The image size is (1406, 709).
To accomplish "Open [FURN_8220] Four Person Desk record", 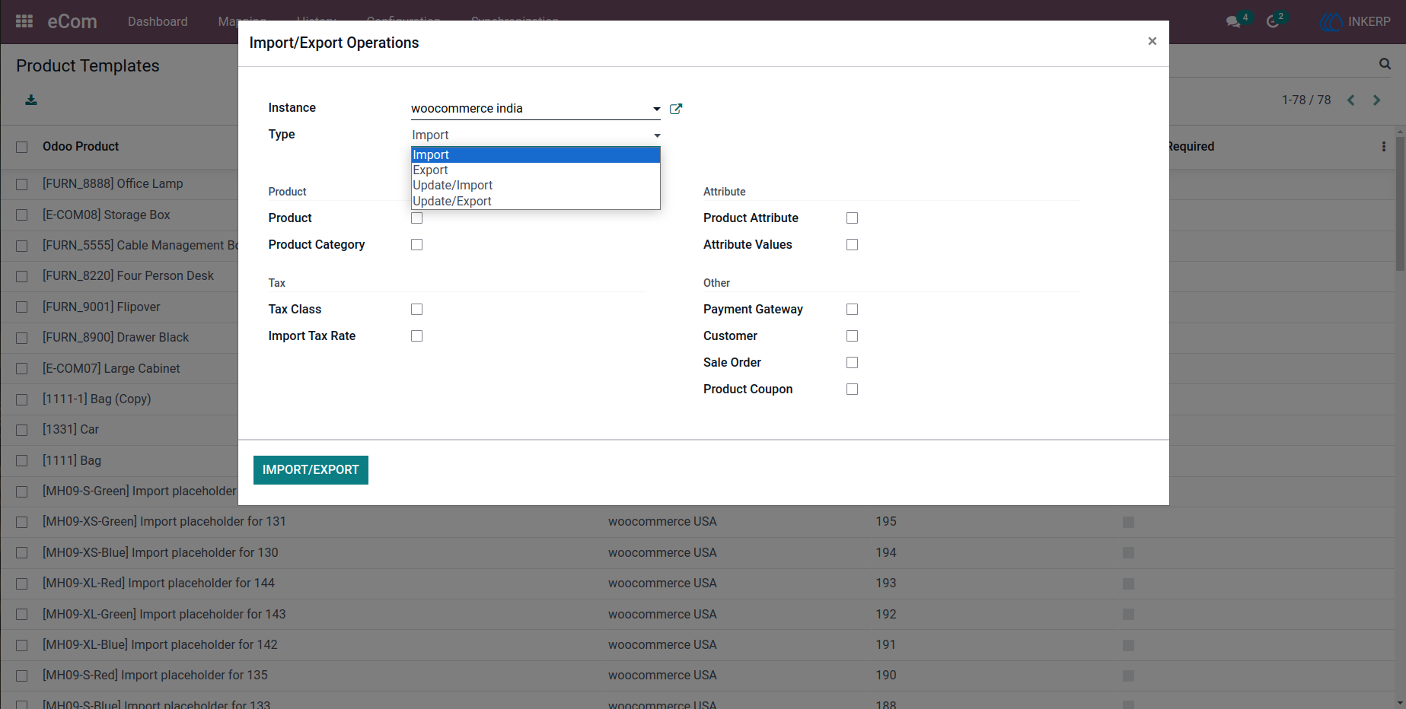I will 128,275.
